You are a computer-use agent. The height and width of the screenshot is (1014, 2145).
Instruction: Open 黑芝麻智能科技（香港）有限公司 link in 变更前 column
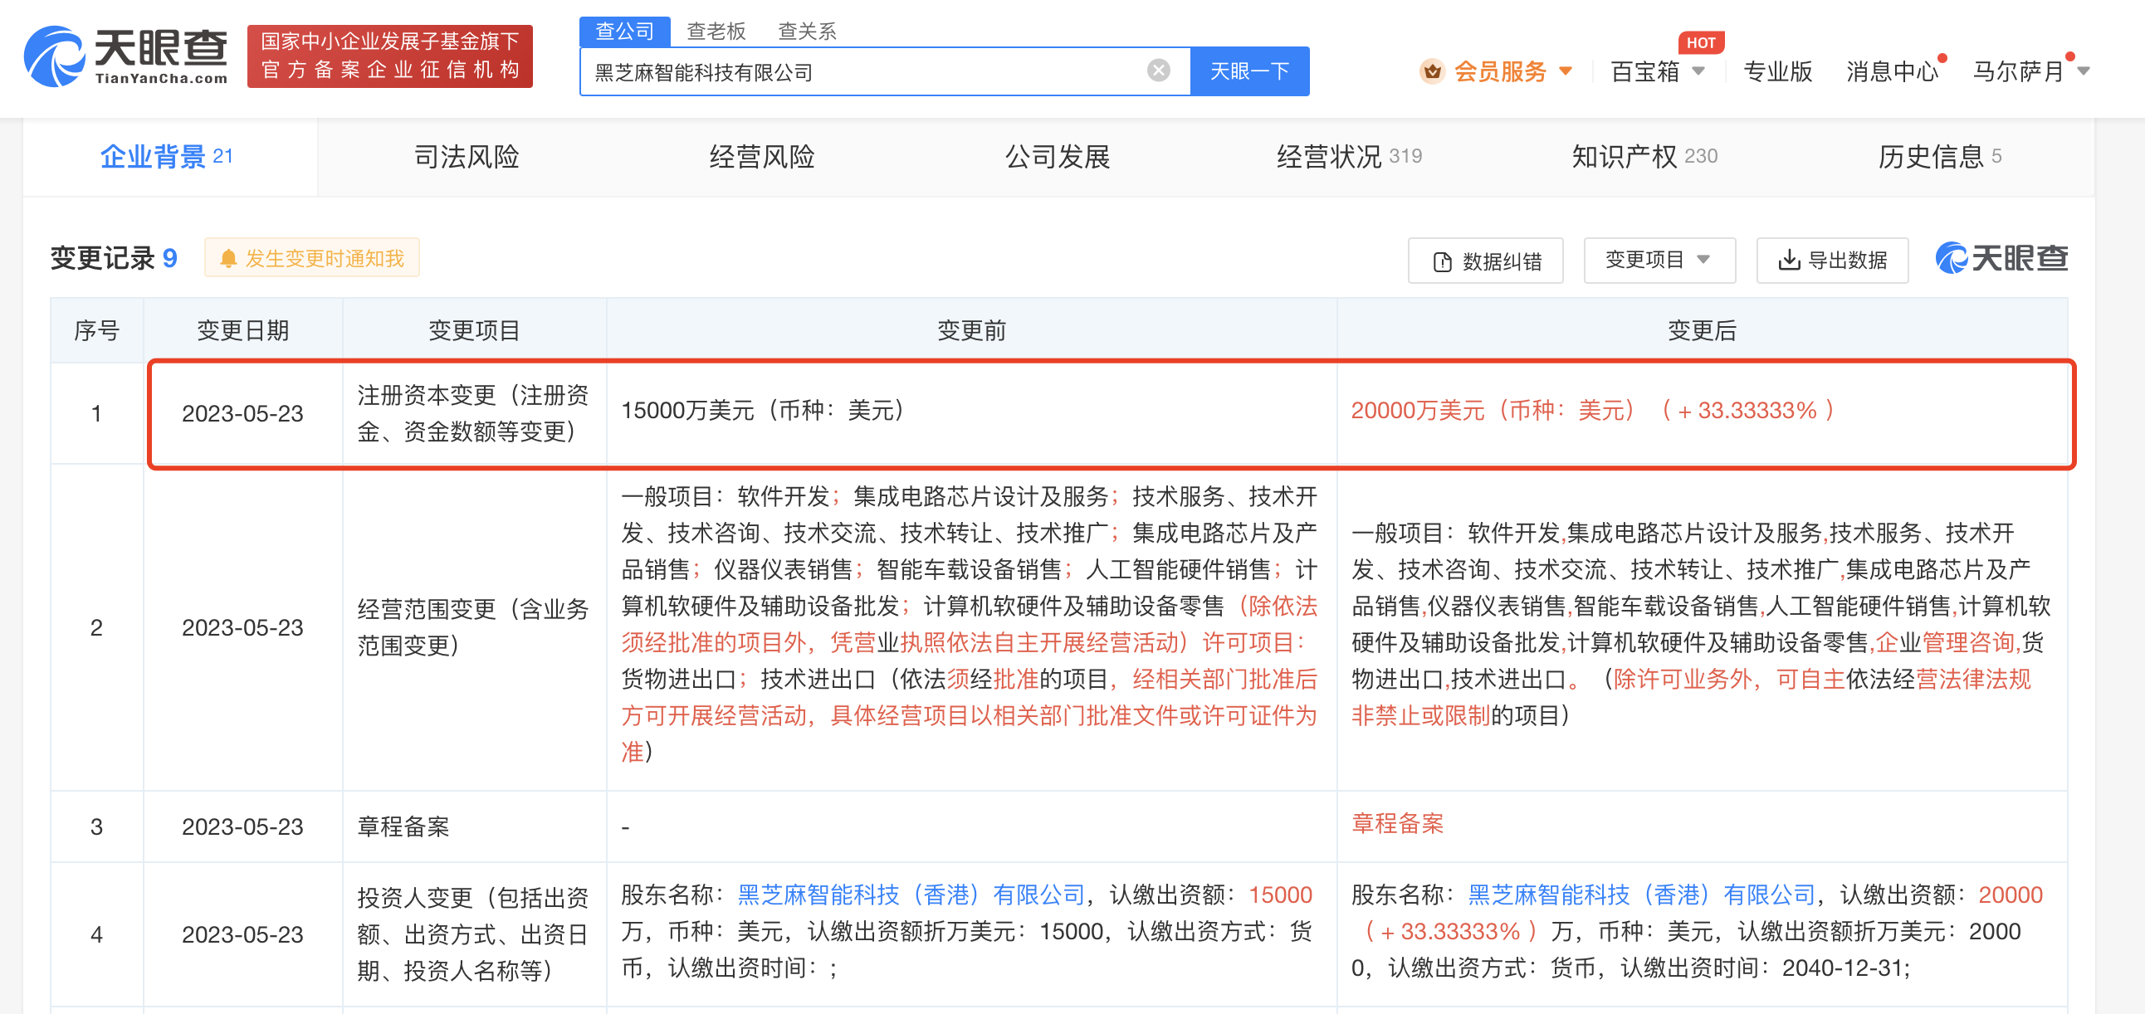(x=911, y=895)
